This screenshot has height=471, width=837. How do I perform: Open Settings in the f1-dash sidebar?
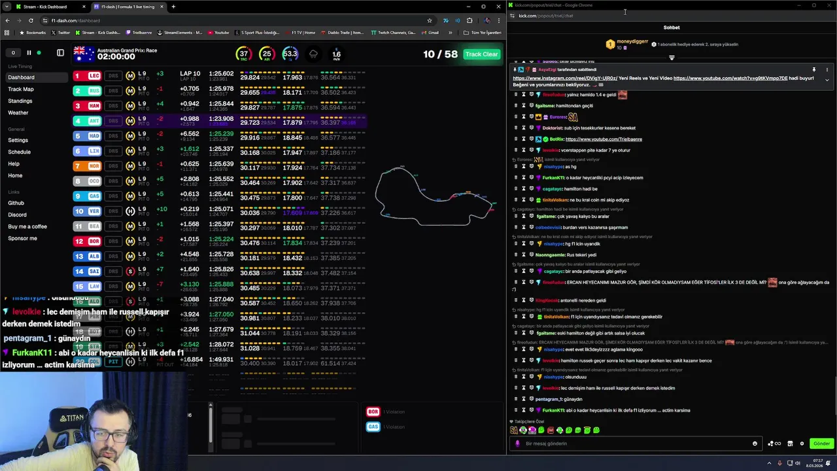tap(18, 140)
